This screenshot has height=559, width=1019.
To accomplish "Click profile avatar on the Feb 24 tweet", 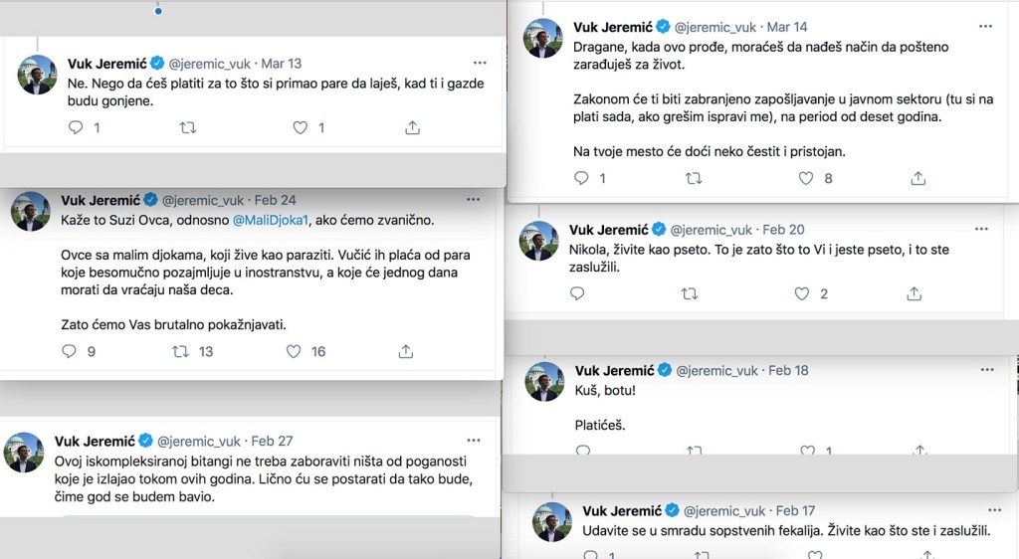I will 31,211.
